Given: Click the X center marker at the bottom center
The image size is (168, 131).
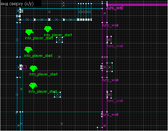Looking at the screenshot, I should pyautogui.click(x=61, y=124).
